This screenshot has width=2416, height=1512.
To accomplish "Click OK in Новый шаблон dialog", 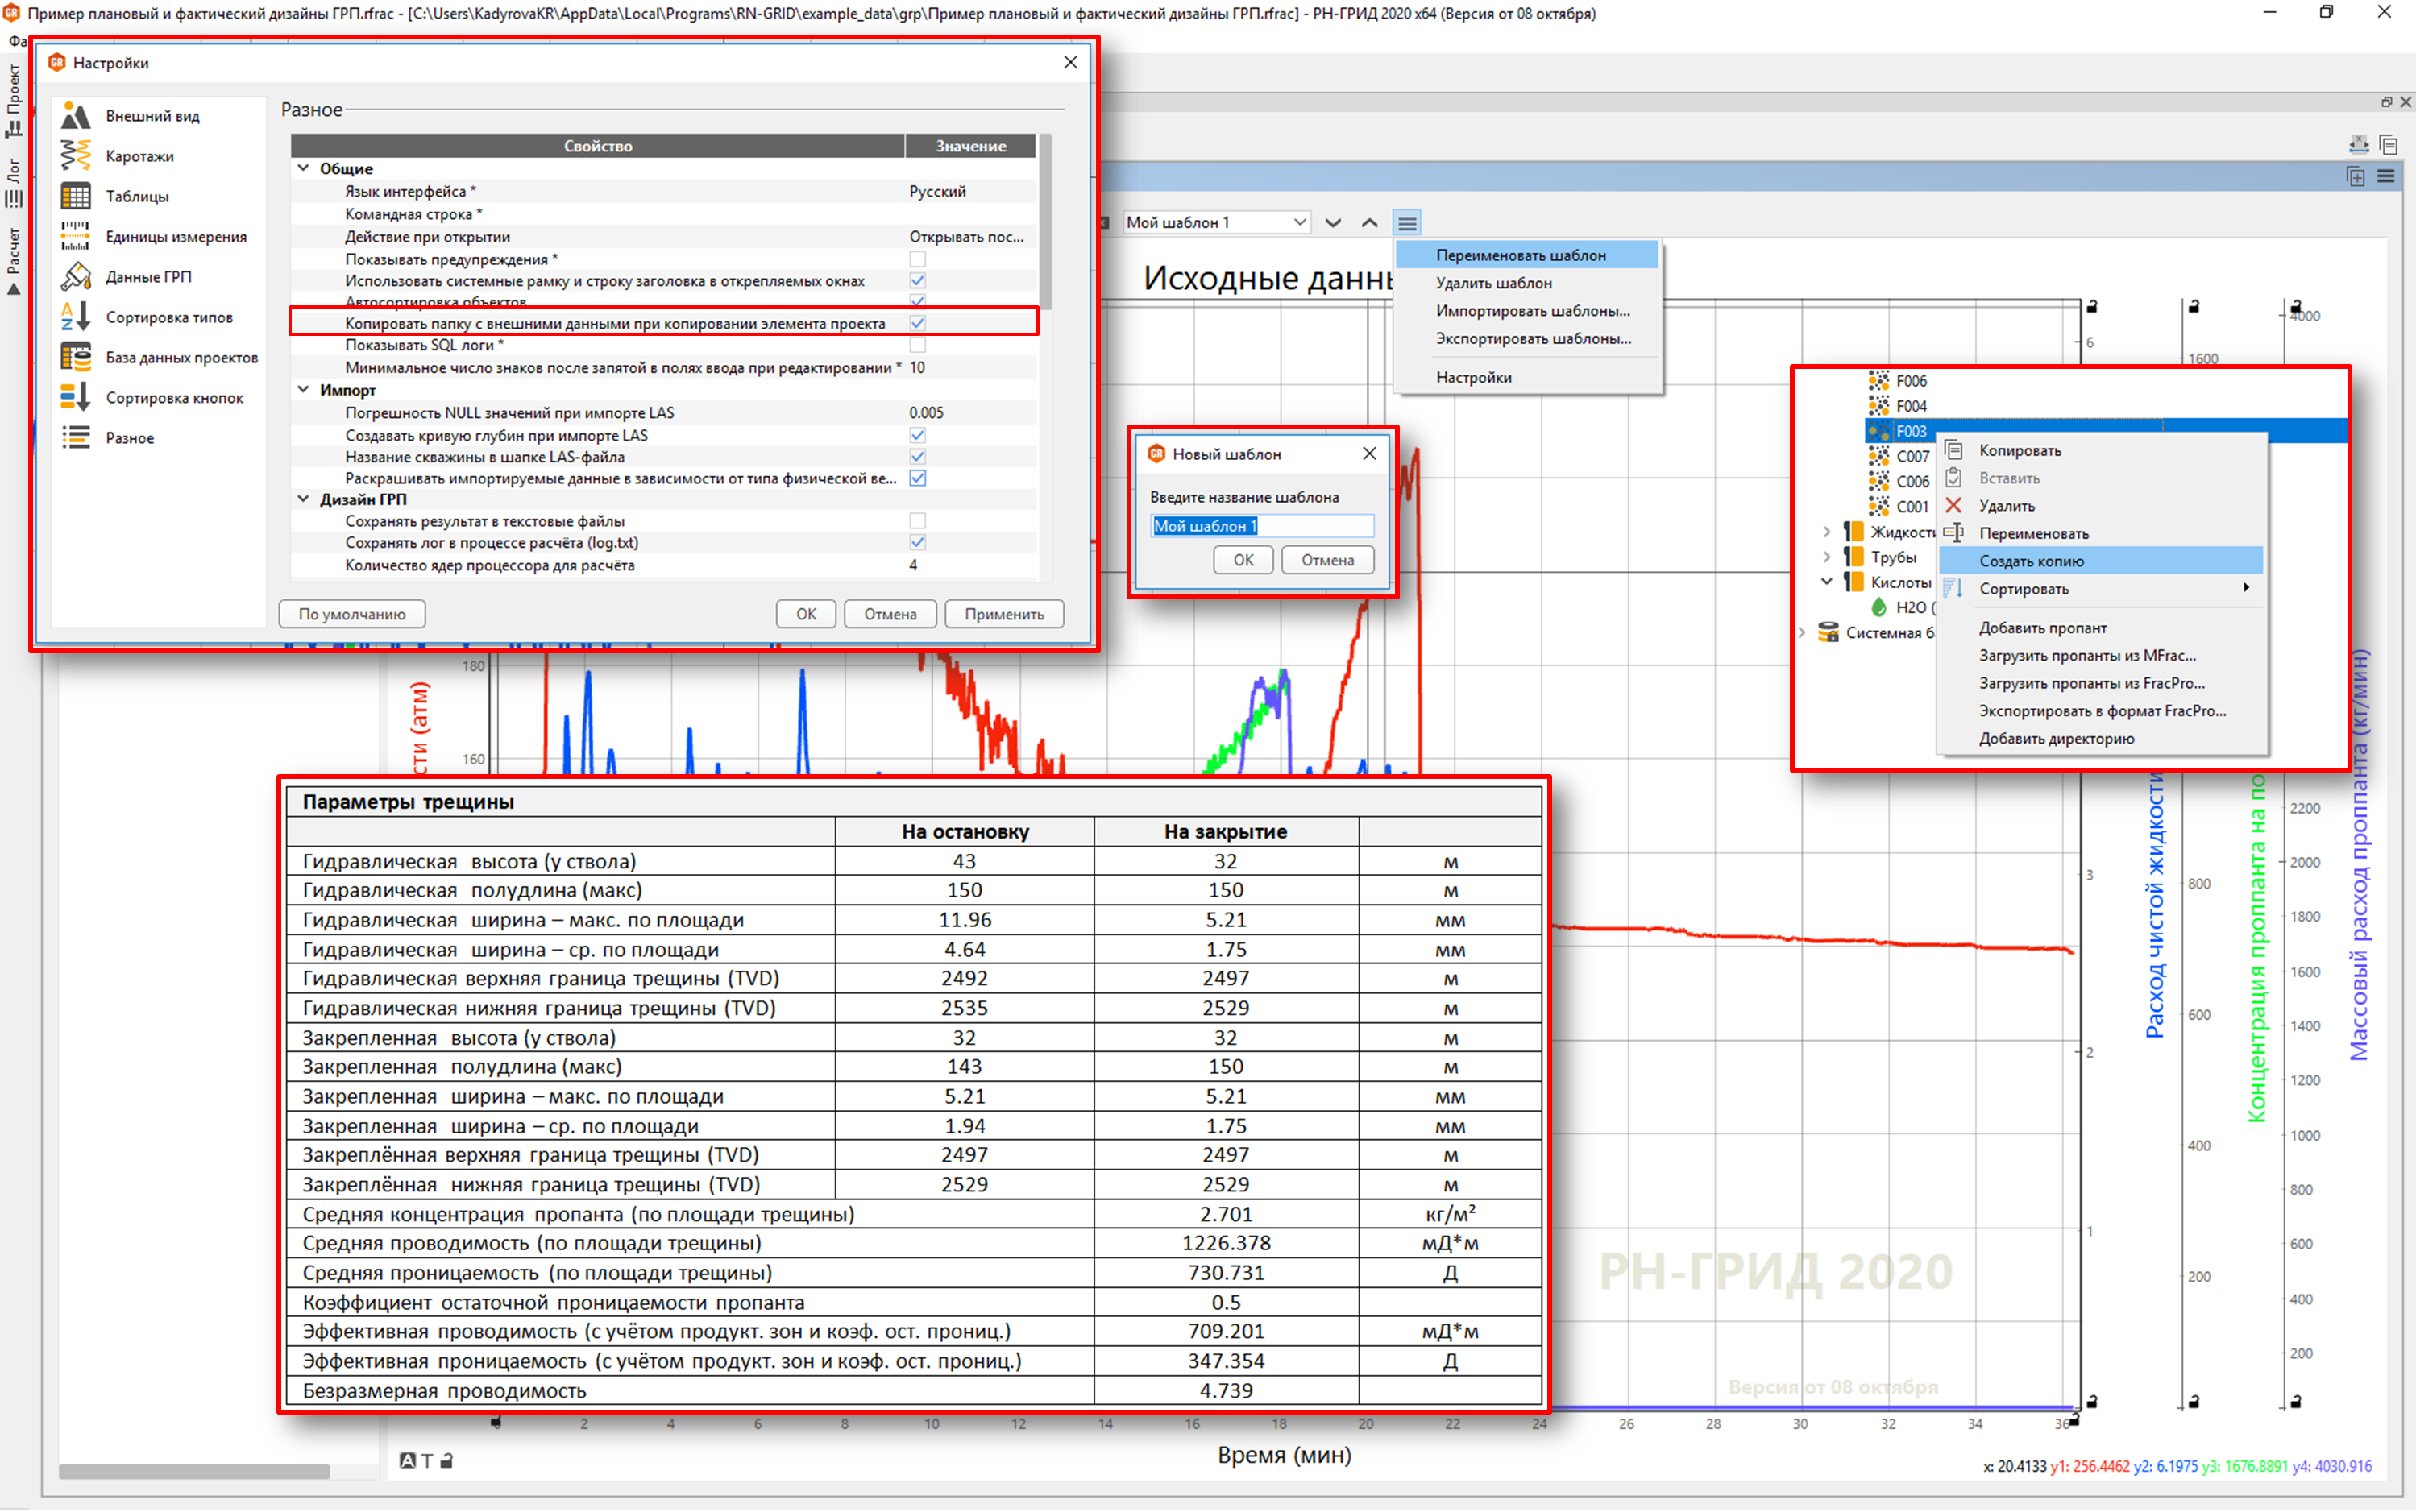I will [1243, 560].
